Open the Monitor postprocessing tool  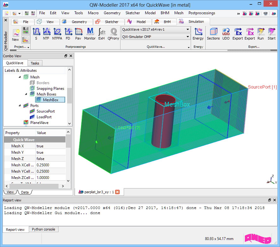point(90,34)
